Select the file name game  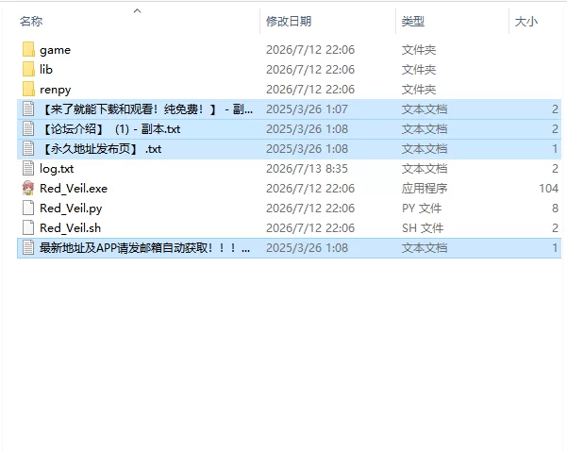[55, 50]
